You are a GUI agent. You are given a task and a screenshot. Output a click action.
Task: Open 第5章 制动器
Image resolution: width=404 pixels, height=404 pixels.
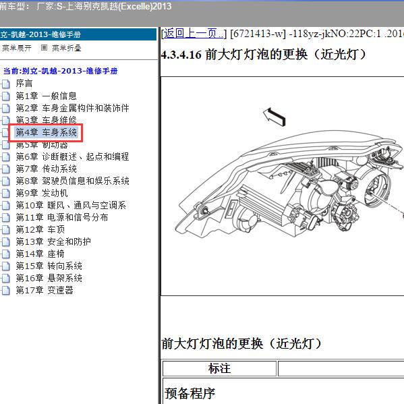(x=42, y=145)
